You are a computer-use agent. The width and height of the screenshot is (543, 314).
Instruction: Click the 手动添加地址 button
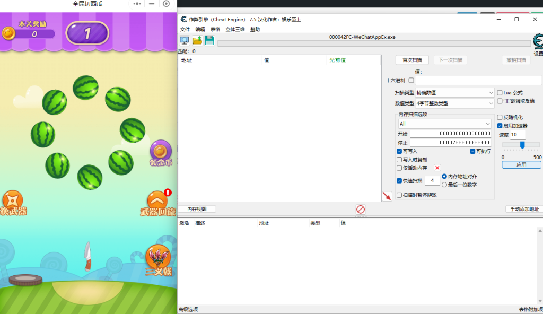click(x=524, y=209)
